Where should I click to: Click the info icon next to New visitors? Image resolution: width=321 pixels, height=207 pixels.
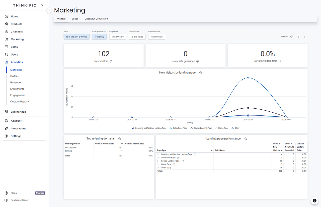click(x=111, y=61)
